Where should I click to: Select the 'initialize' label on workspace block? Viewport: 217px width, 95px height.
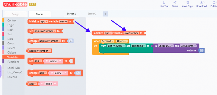[98, 33]
